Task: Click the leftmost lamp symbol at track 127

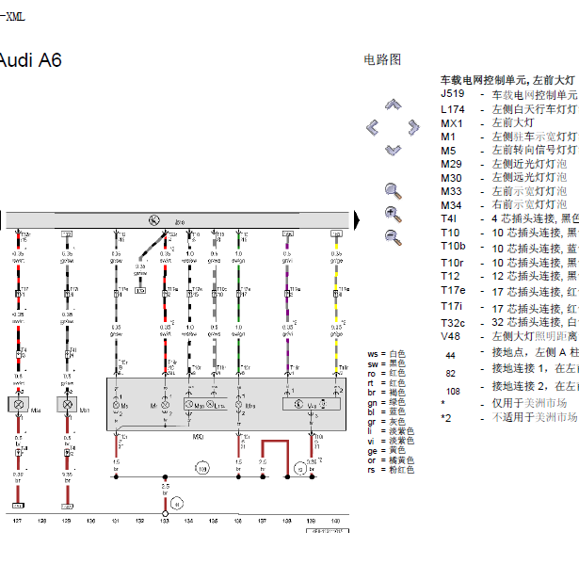Action: pos(19,405)
